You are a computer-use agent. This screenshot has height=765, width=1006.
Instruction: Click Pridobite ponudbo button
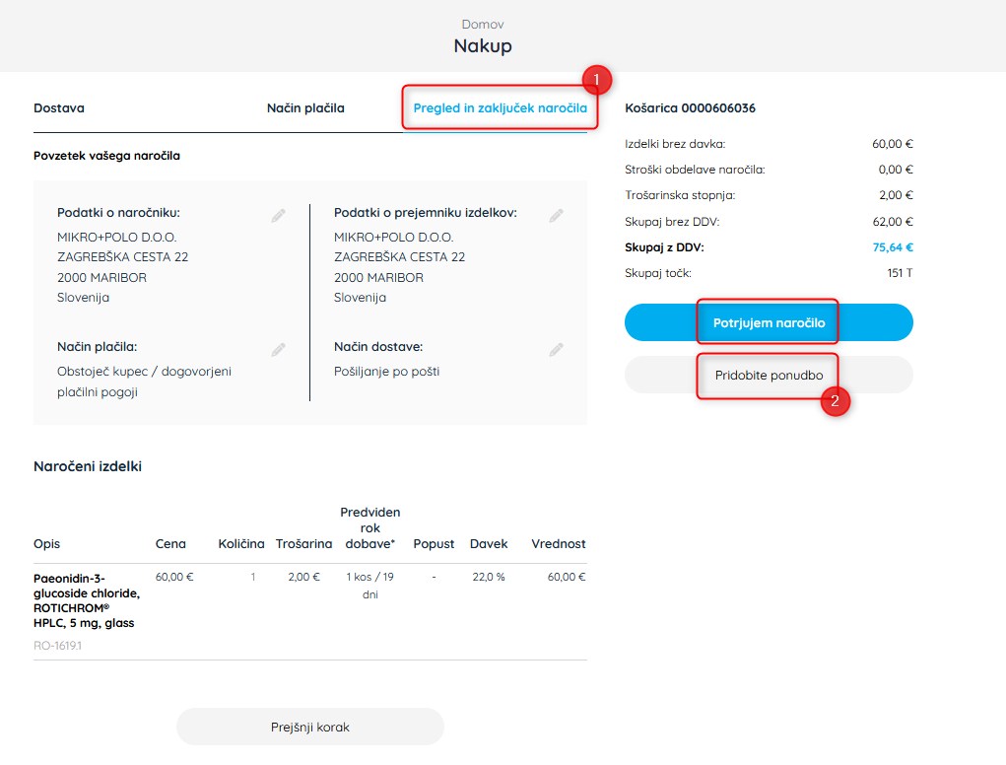pyautogui.click(x=769, y=375)
